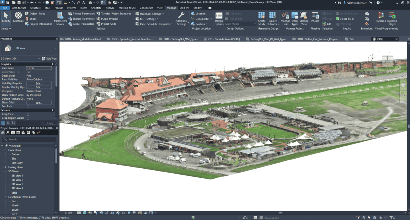Open the Phases dialog
This screenshot has height=220, width=410.
point(315,17)
